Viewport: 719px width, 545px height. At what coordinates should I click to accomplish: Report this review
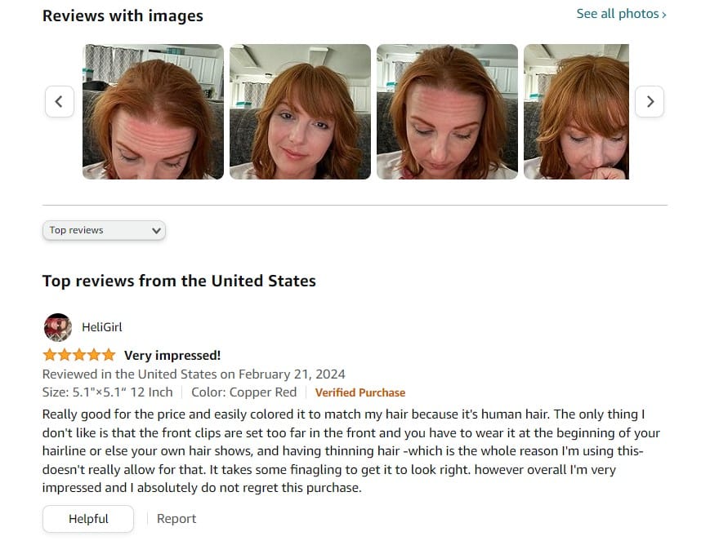(176, 518)
